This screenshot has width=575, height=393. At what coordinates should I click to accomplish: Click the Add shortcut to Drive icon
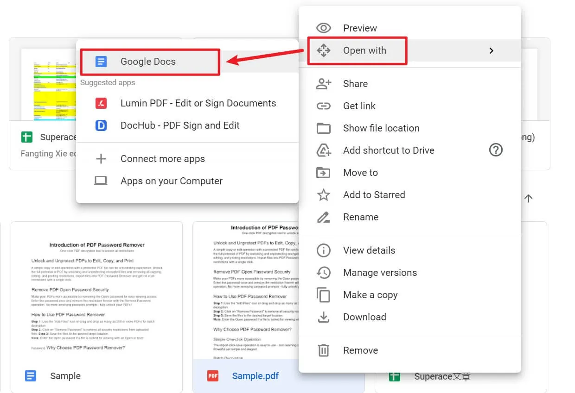click(324, 150)
